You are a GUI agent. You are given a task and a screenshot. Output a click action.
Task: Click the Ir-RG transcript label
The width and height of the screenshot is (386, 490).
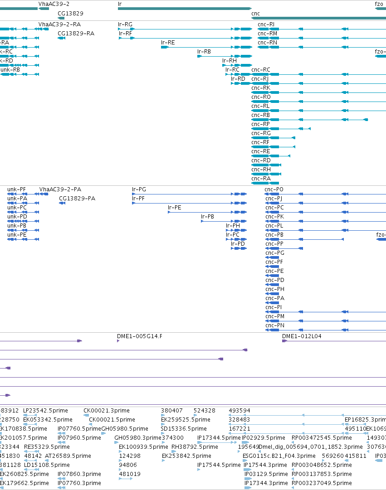[125, 24]
